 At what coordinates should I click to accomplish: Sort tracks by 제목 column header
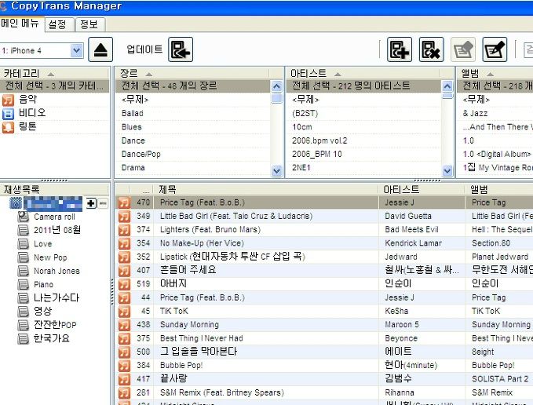pyautogui.click(x=265, y=190)
